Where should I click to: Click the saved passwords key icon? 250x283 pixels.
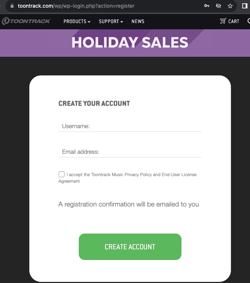pyautogui.click(x=207, y=6)
